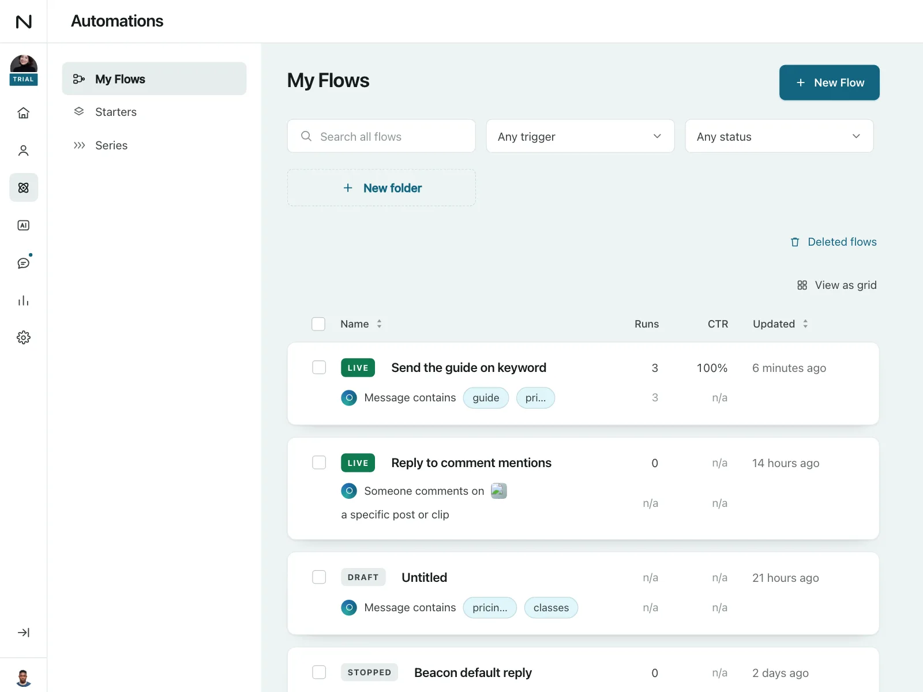
Task: Toggle the select-all flows checkbox
Action: pyautogui.click(x=318, y=324)
